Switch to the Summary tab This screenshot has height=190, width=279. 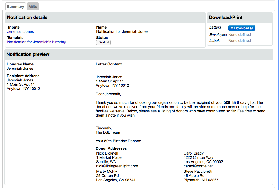tap(15, 7)
